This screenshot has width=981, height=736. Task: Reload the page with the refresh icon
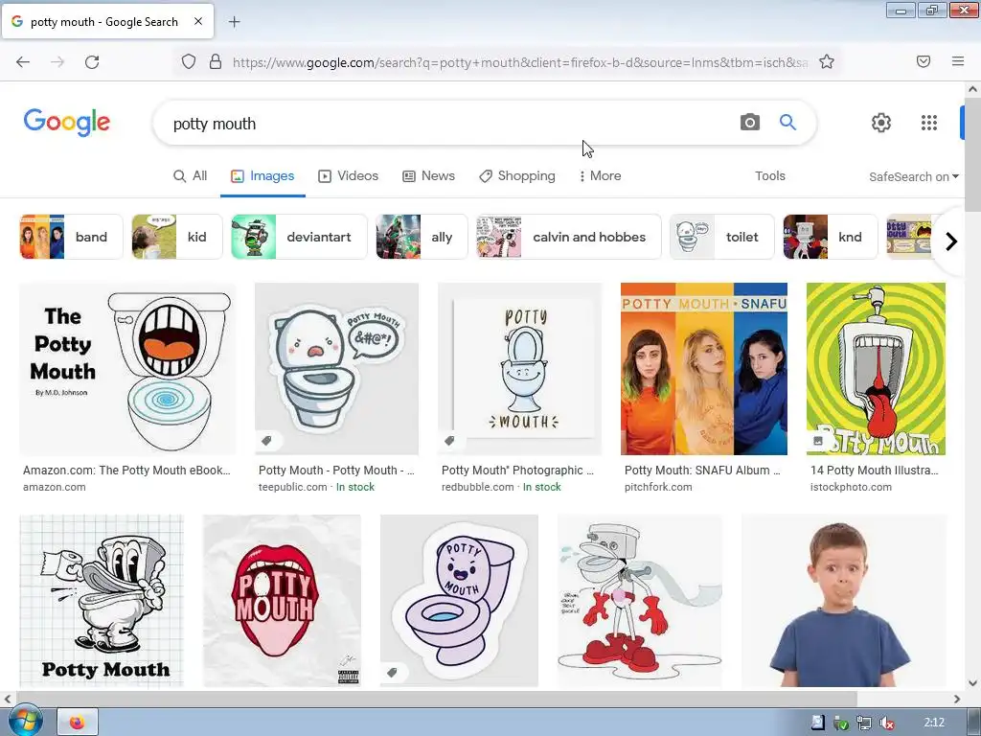92,62
